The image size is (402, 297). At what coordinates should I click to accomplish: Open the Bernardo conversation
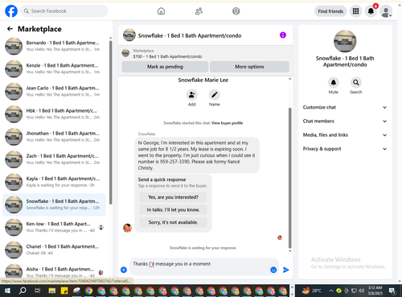(x=55, y=46)
